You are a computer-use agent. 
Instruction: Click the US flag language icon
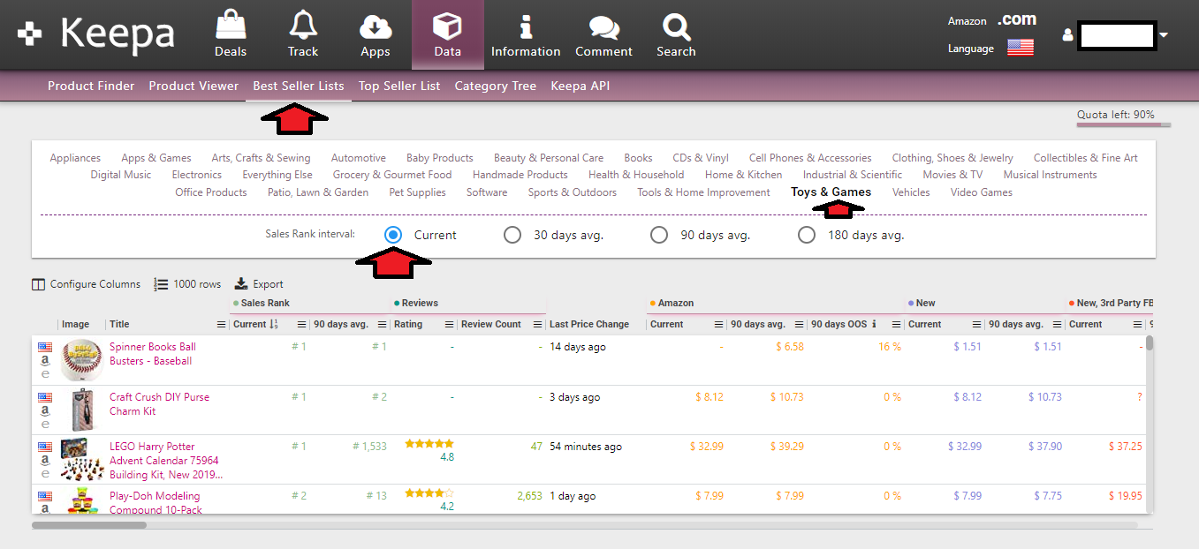(1020, 48)
